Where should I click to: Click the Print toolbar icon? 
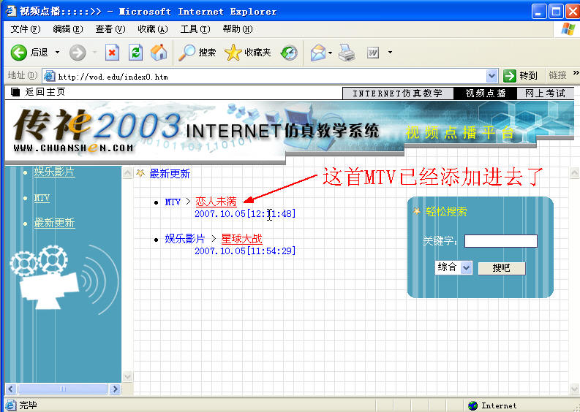[x=347, y=53]
